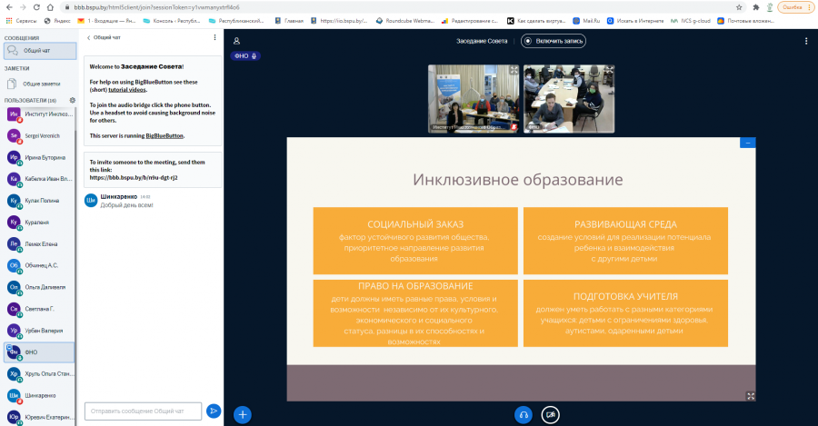Select Общий чат in messages list

click(x=40, y=51)
